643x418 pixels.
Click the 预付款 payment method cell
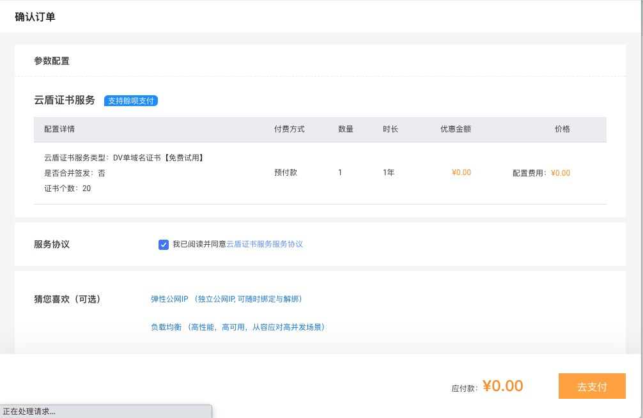click(285, 173)
